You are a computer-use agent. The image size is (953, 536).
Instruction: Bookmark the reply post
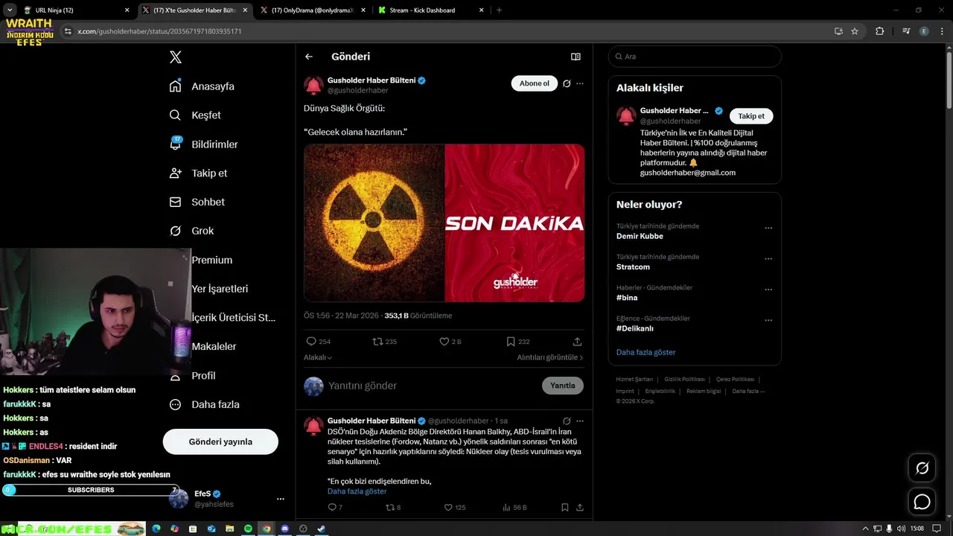(x=564, y=507)
